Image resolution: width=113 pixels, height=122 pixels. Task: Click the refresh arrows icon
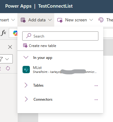coord(8,68)
